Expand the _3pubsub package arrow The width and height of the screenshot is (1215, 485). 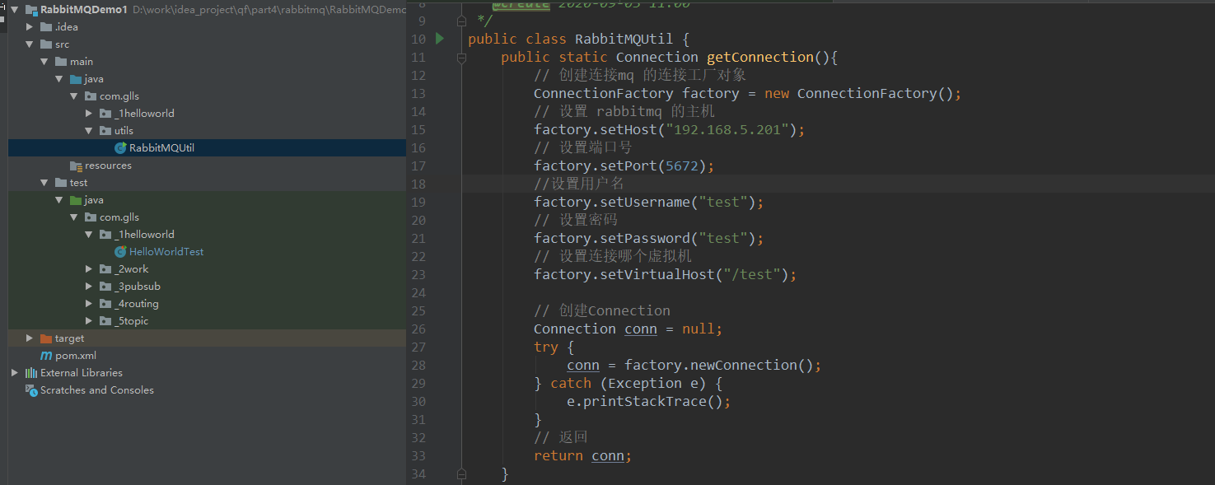tap(89, 287)
